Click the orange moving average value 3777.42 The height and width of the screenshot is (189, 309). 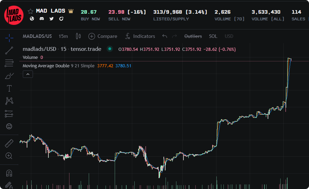coord(105,66)
